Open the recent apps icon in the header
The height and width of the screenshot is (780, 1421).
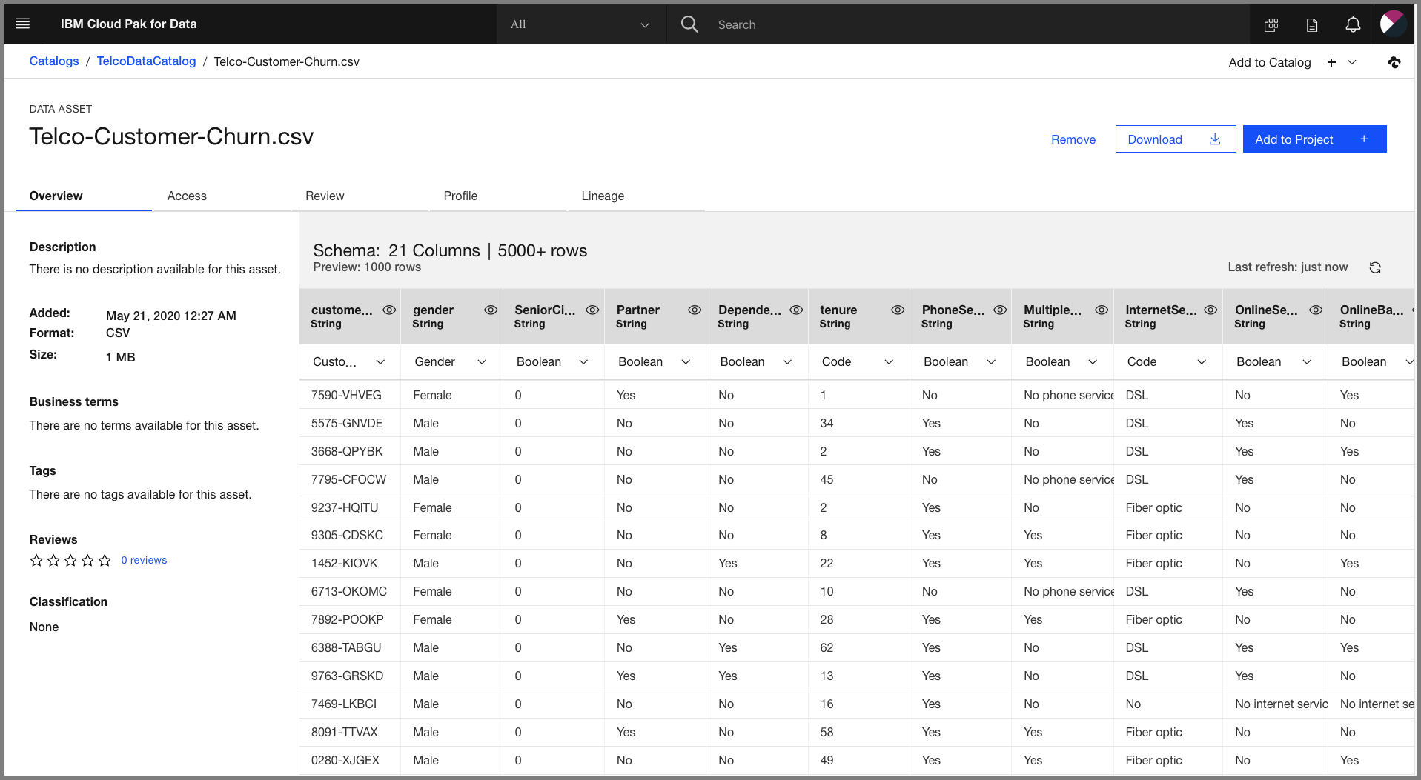tap(1271, 24)
